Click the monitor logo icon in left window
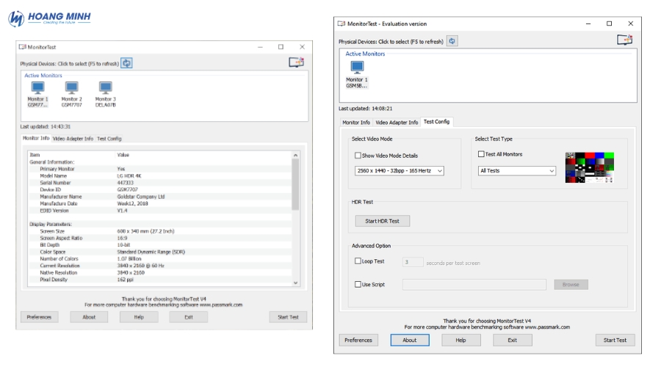This screenshot has width=661, height=367. tap(297, 62)
